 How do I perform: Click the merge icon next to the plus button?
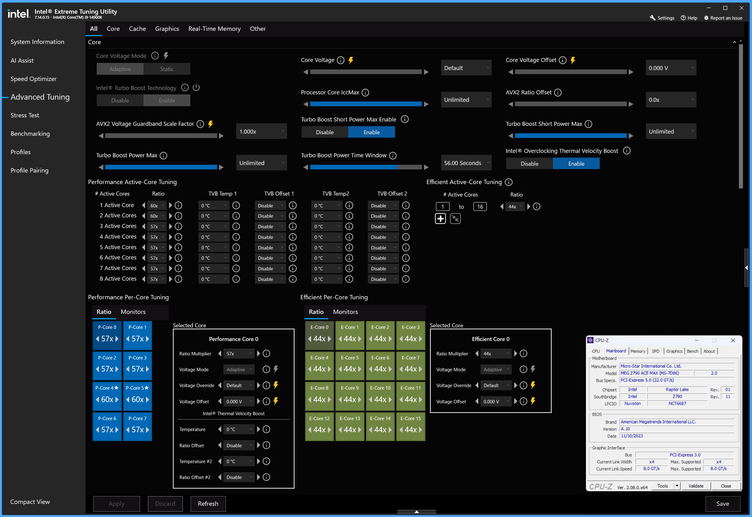point(455,219)
